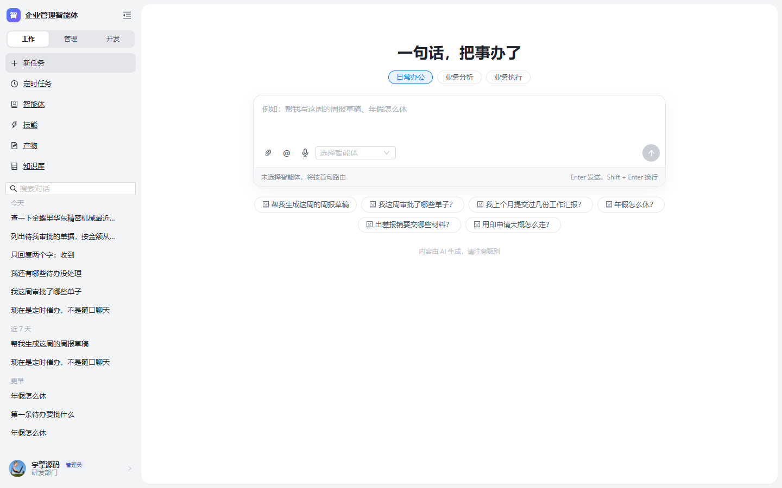Click suggestion 年假怎么休？
The height and width of the screenshot is (488, 782).
click(631, 204)
